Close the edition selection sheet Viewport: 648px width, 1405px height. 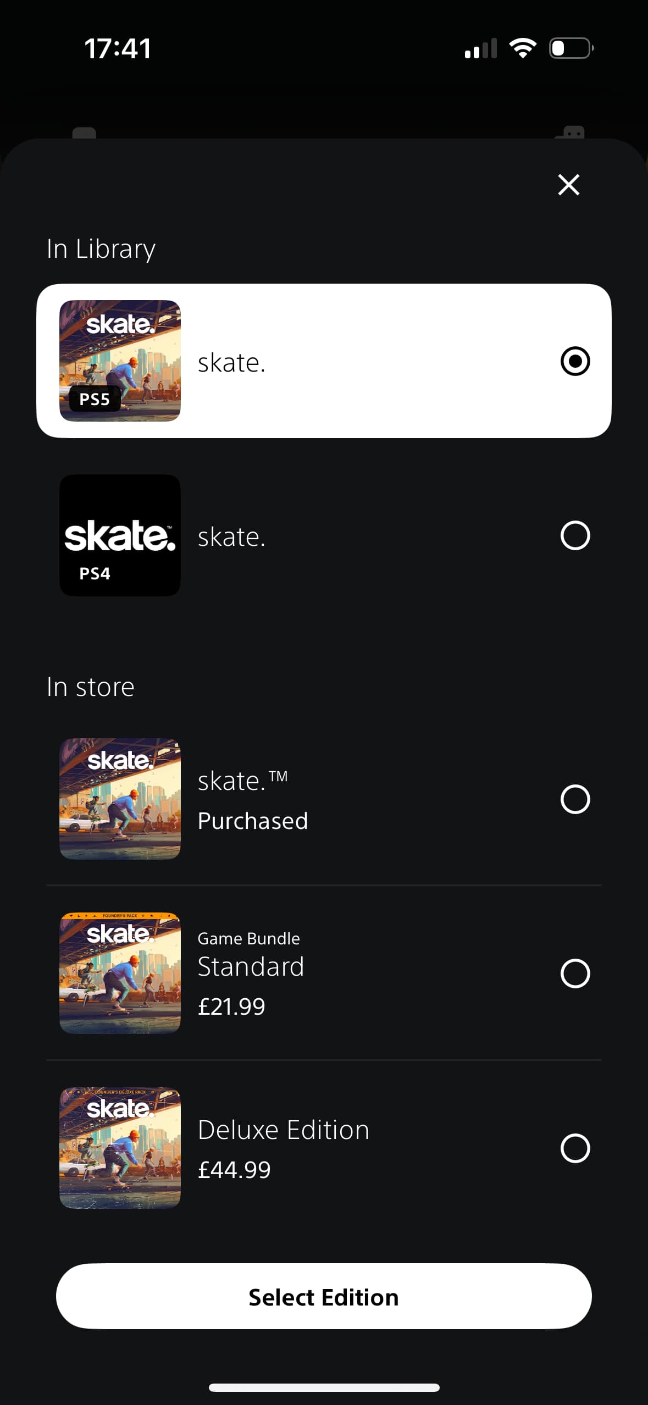coord(568,185)
